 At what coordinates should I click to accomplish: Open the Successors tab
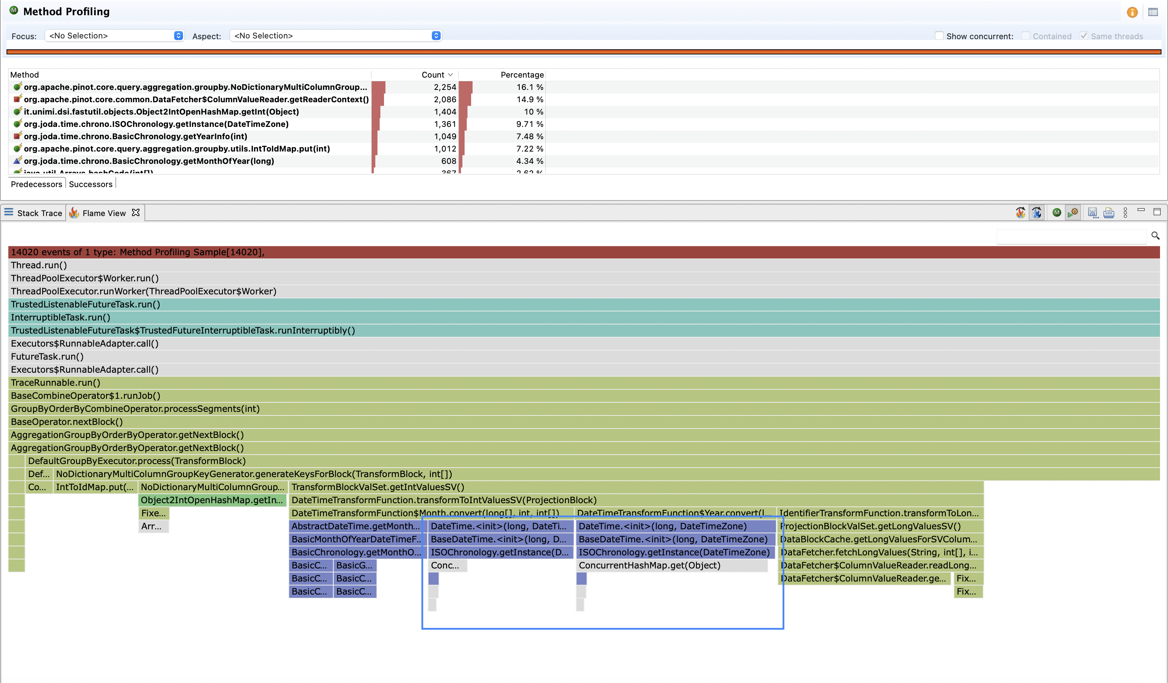coord(90,184)
